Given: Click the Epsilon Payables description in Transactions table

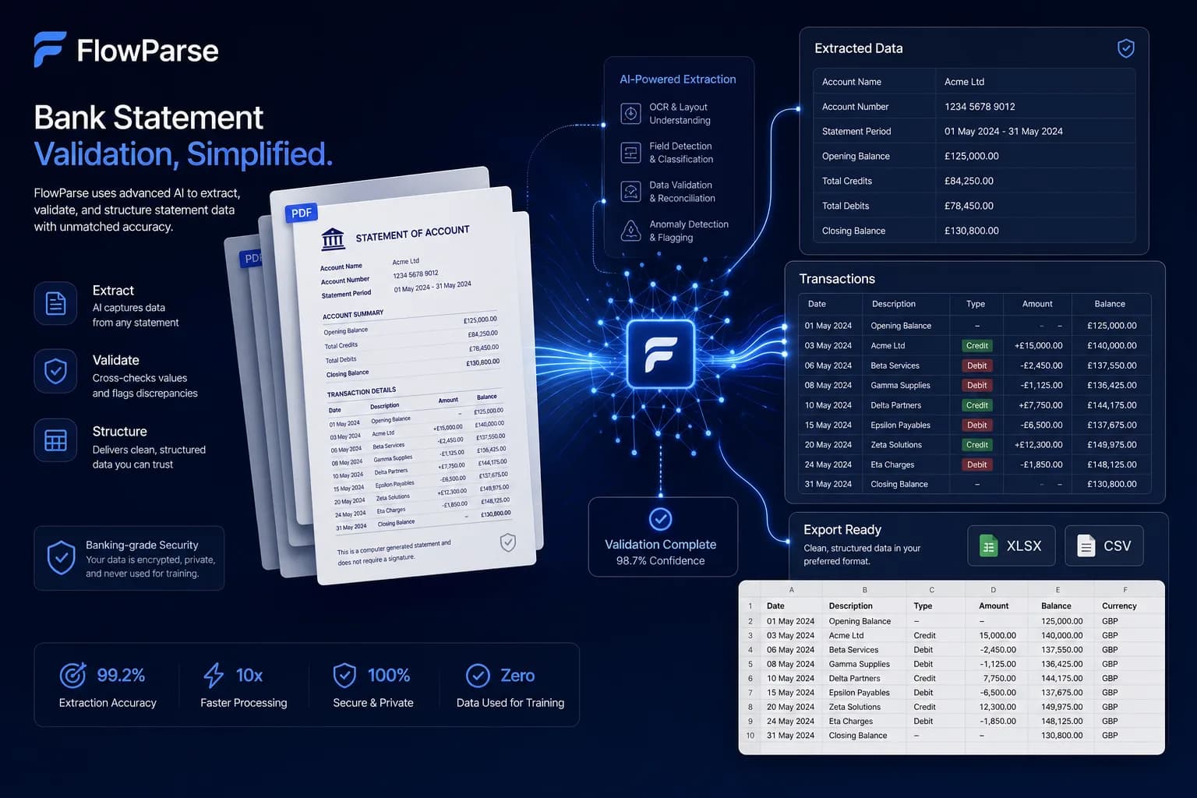Looking at the screenshot, I should [x=900, y=425].
